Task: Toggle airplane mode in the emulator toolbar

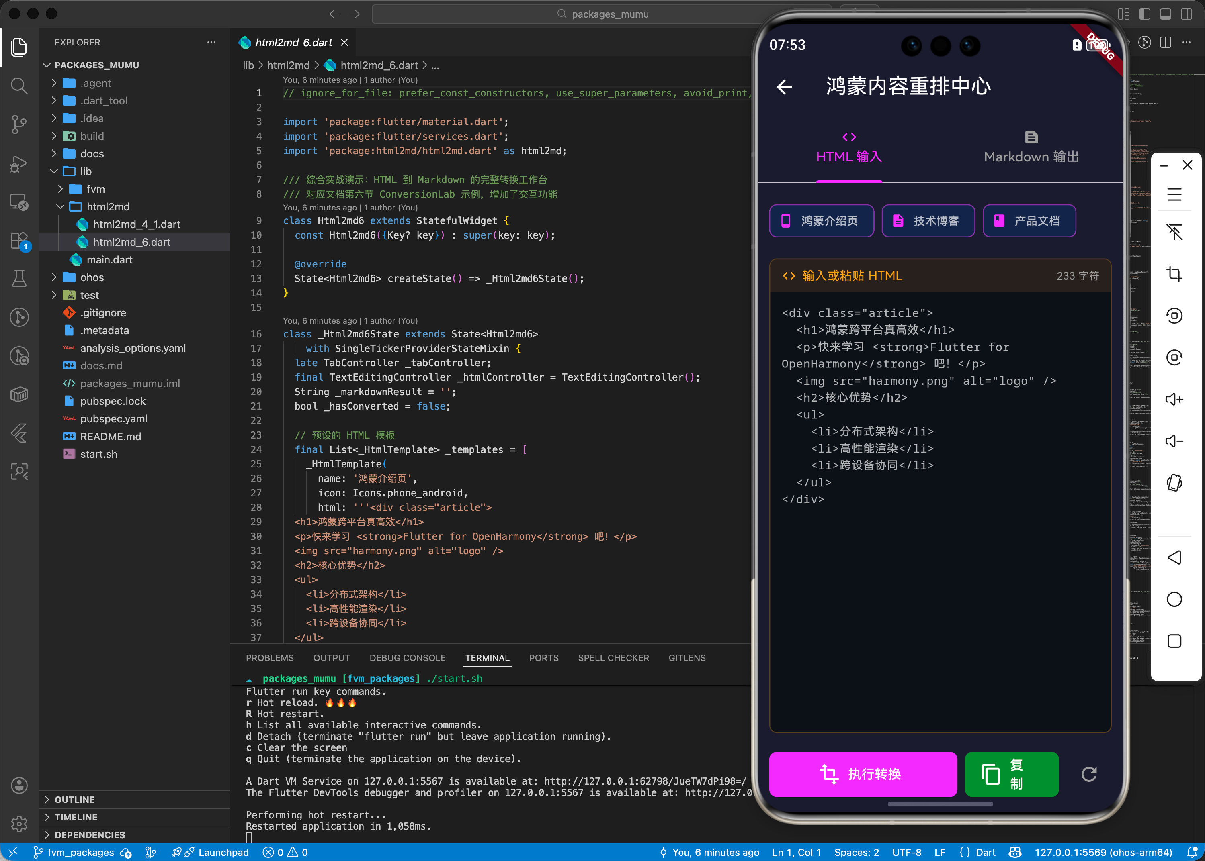Action: coord(1174,232)
